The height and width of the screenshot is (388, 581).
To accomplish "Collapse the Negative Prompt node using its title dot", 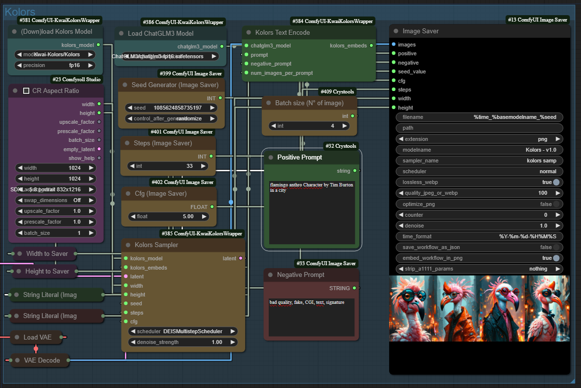I will click(270, 275).
